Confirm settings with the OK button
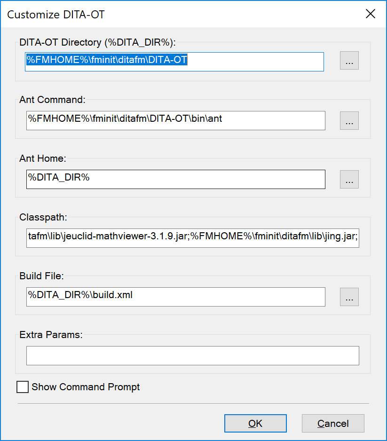This screenshot has width=387, height=441. coord(255,423)
